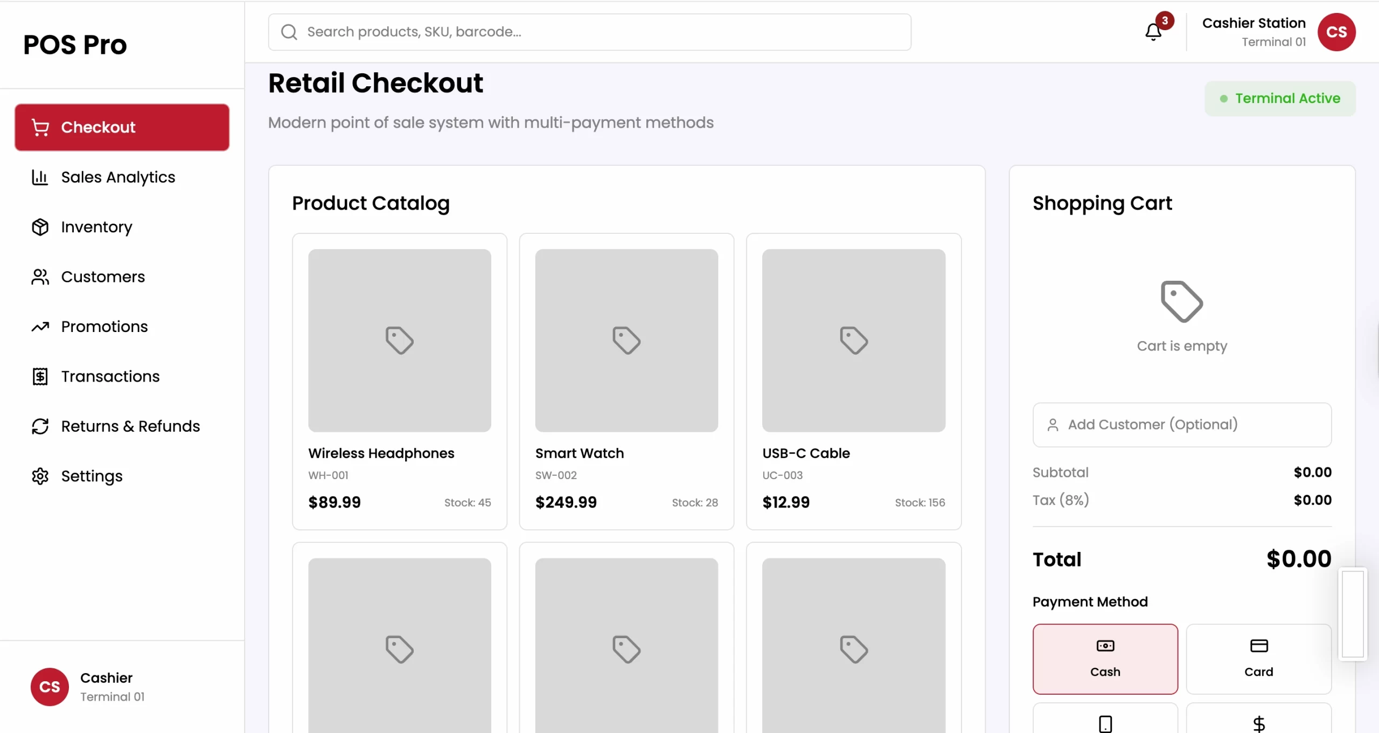The width and height of the screenshot is (1379, 733).
Task: Click the Inventory box icon
Action: tap(40, 227)
